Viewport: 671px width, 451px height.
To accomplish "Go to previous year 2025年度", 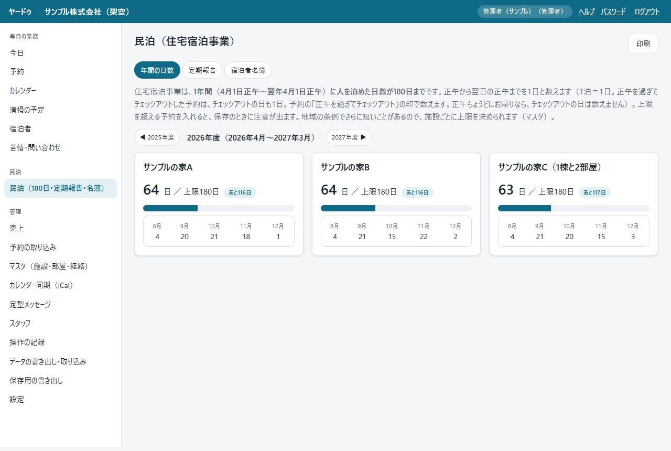I will coord(157,137).
